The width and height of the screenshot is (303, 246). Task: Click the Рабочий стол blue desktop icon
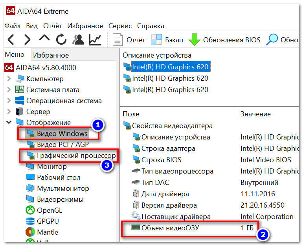click(30, 177)
